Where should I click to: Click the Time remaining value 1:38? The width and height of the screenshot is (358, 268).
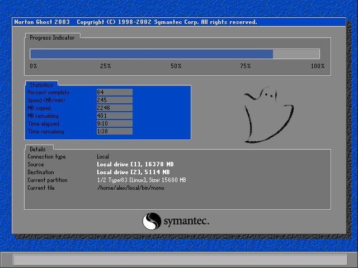pyautogui.click(x=114, y=131)
